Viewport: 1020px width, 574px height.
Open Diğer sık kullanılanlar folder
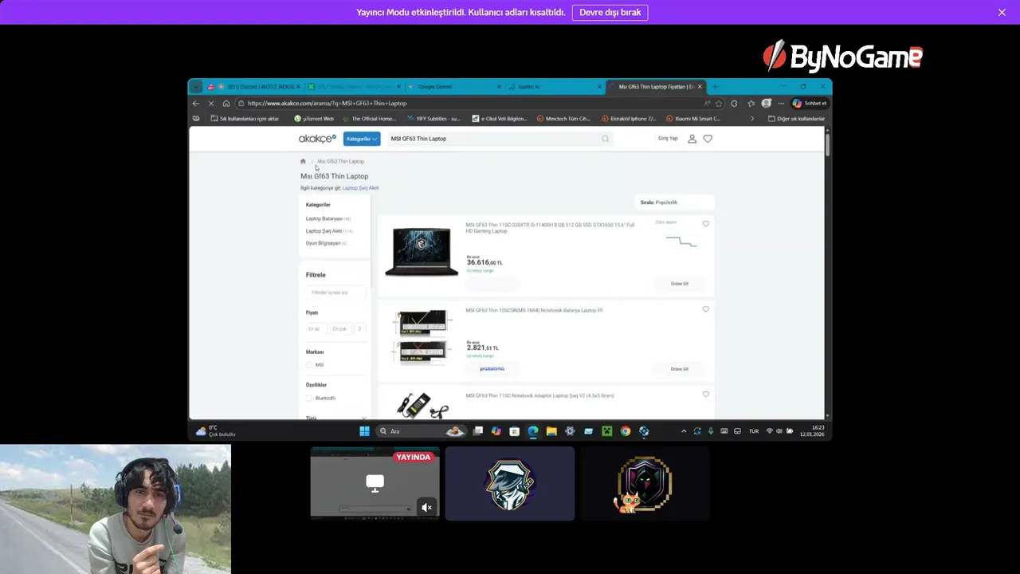(x=796, y=119)
